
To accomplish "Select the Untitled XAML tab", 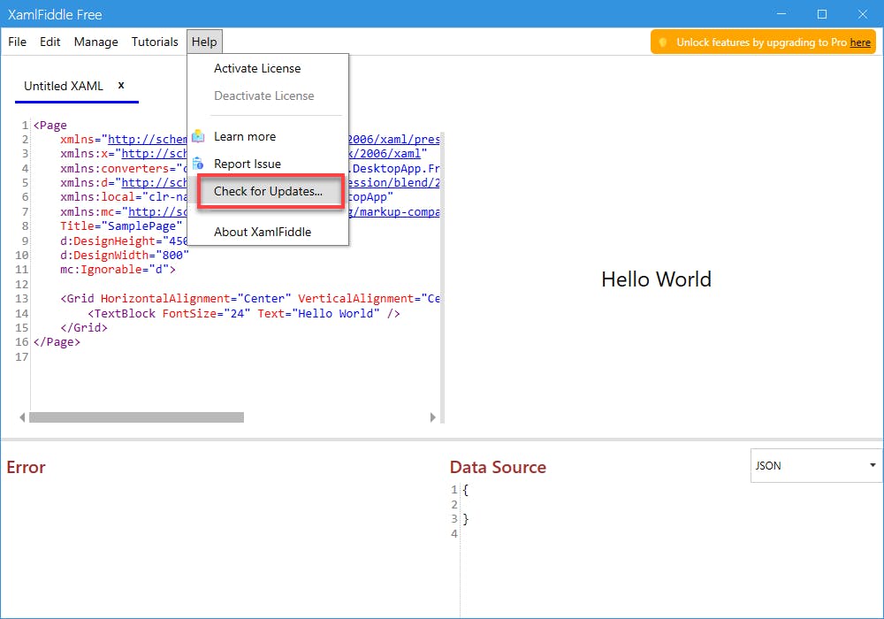I will [x=64, y=86].
